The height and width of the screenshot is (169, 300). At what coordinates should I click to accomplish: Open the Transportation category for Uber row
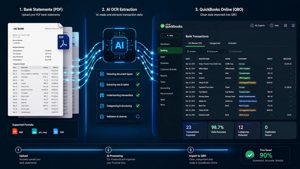coord(244,73)
